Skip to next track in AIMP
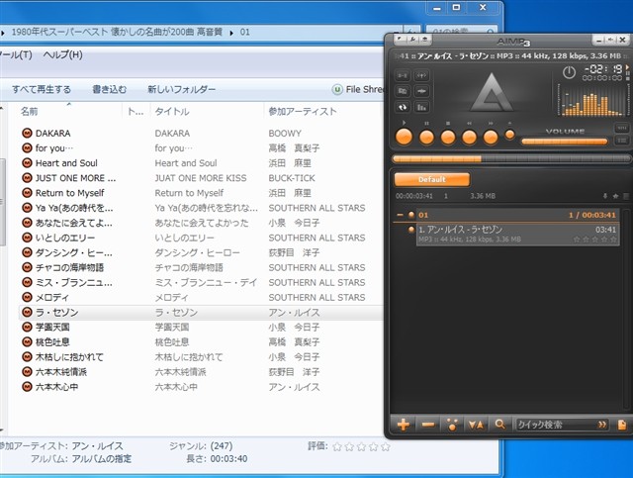 coord(491,138)
